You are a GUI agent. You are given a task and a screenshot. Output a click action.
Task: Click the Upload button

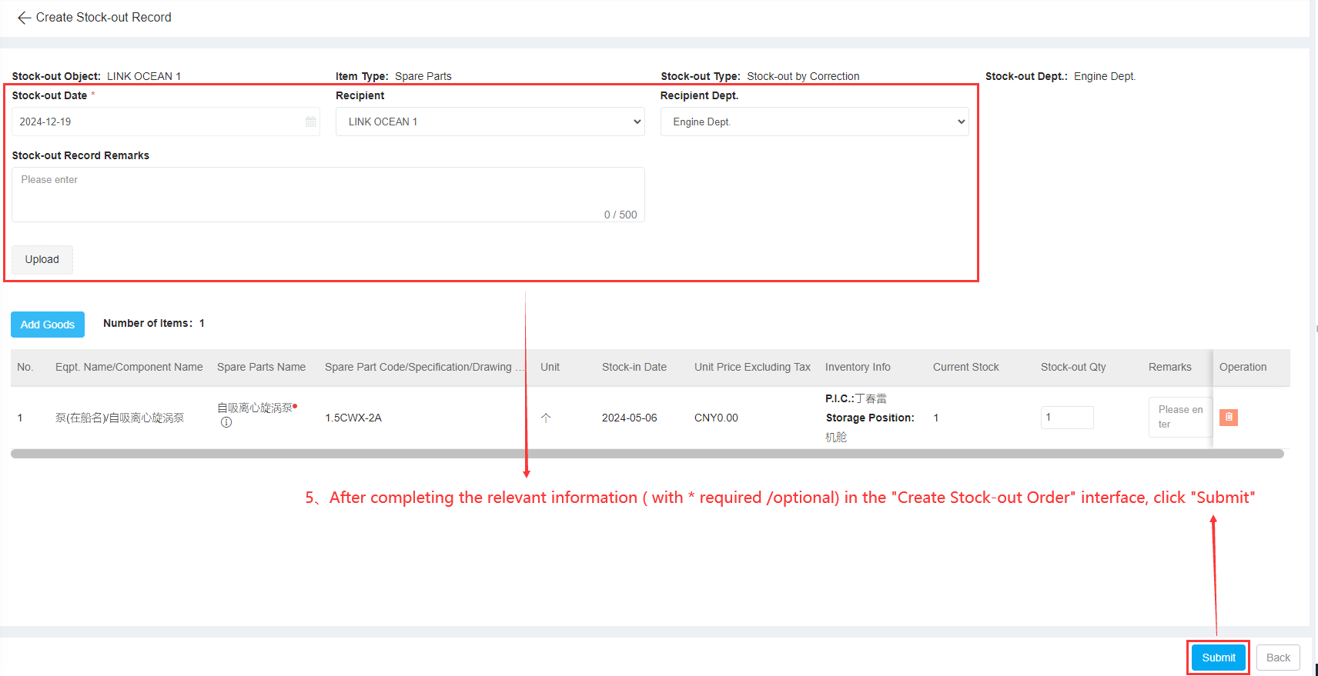pyautogui.click(x=42, y=260)
